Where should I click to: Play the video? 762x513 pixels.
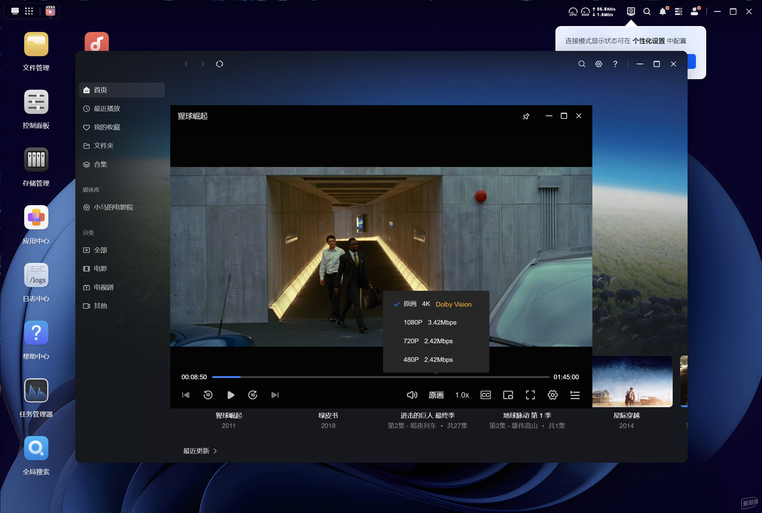(x=230, y=395)
